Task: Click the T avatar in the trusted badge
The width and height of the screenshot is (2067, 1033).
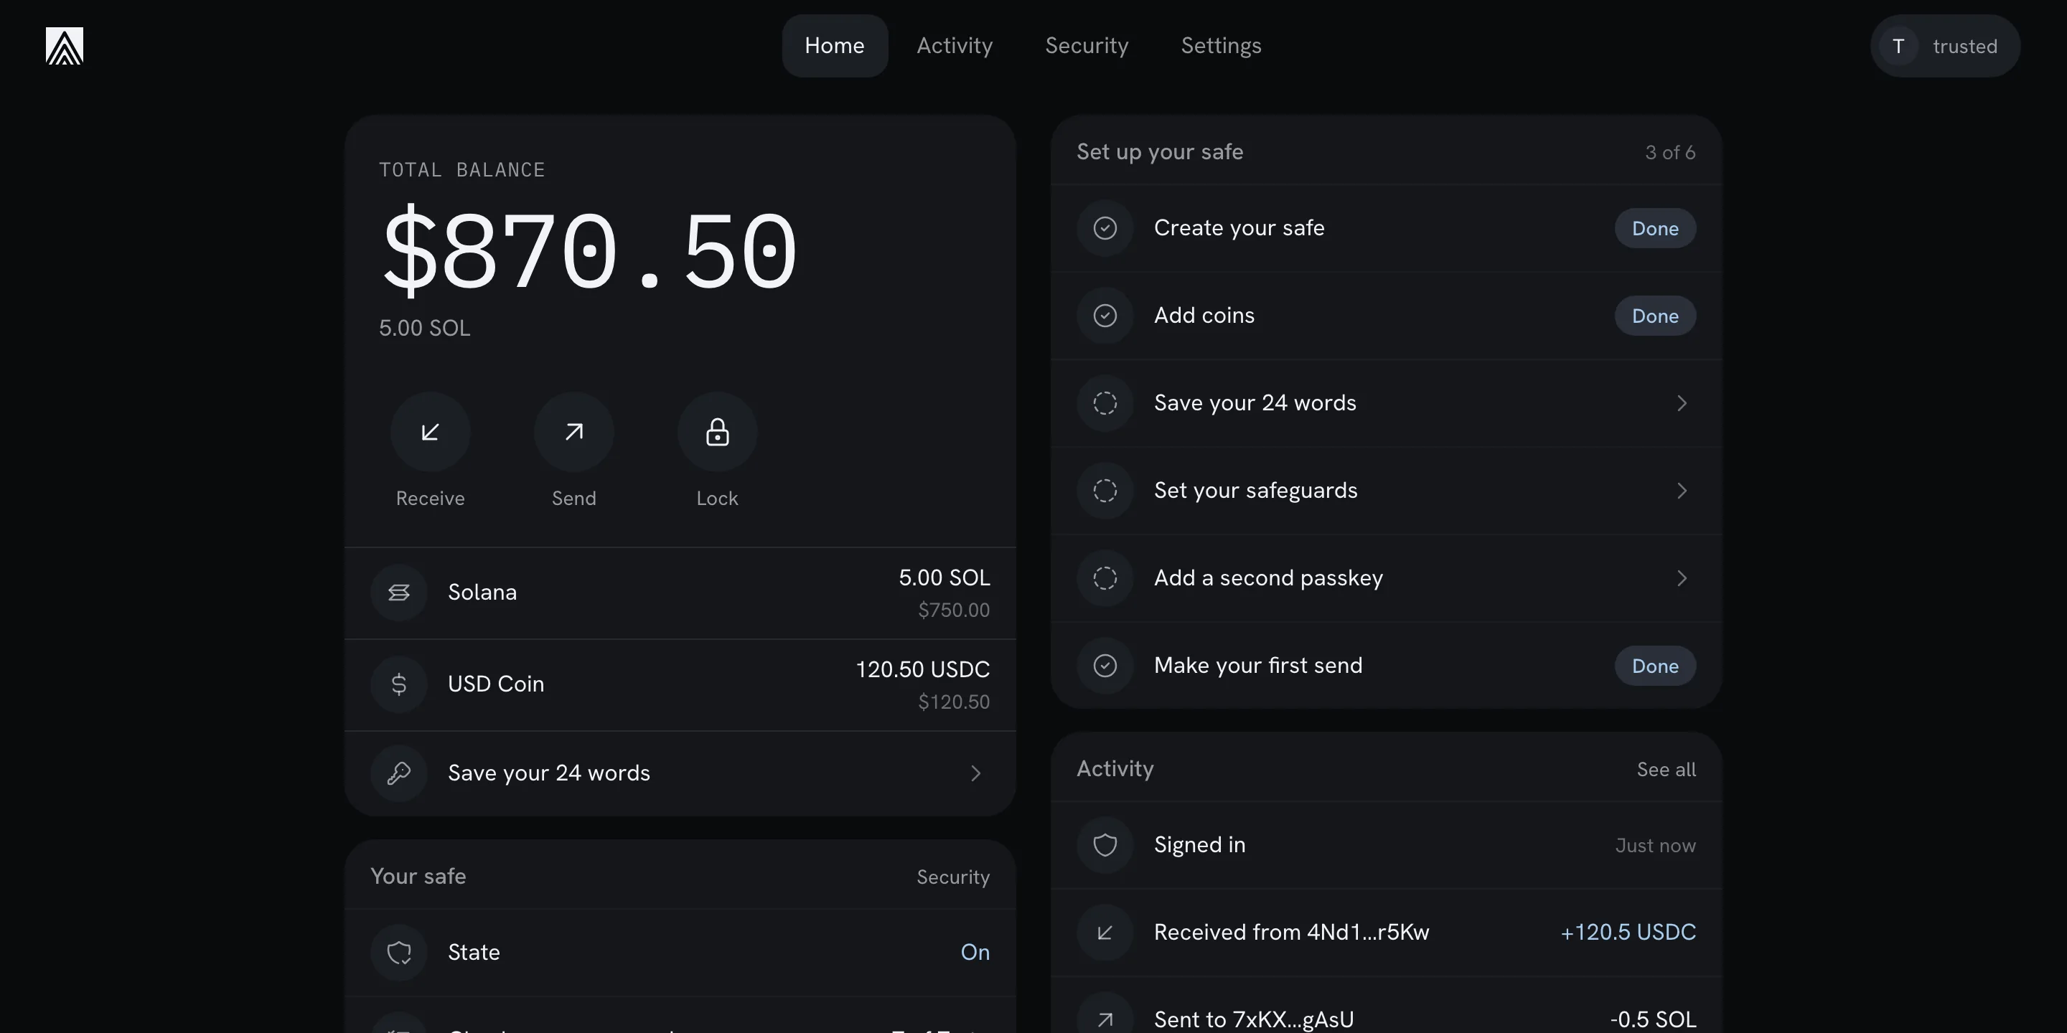Action: click(x=1898, y=46)
